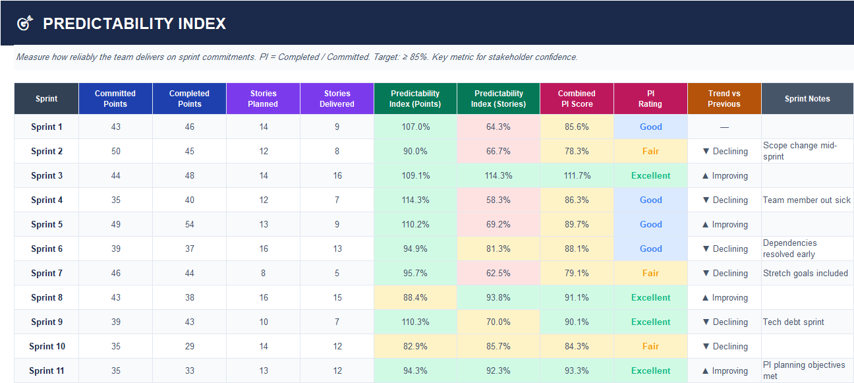854x383 pixels.
Task: Click the Predictability Index (Points) column header
Action: click(x=414, y=98)
